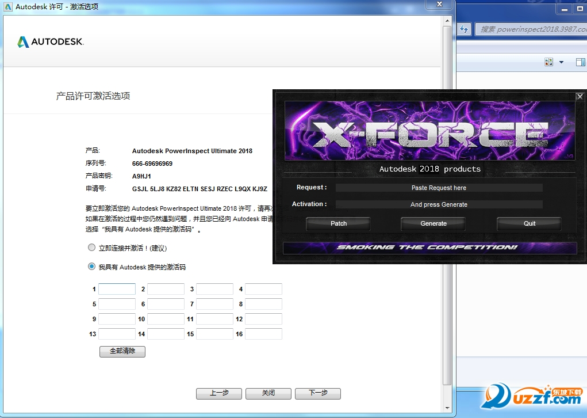
Task: Click activation code field 3
Action: (215, 289)
